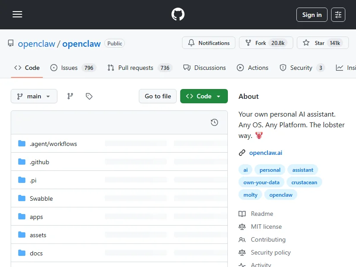Screen dimensions: 356x267
Task: Turn on repository Notifications
Action: coord(209,43)
